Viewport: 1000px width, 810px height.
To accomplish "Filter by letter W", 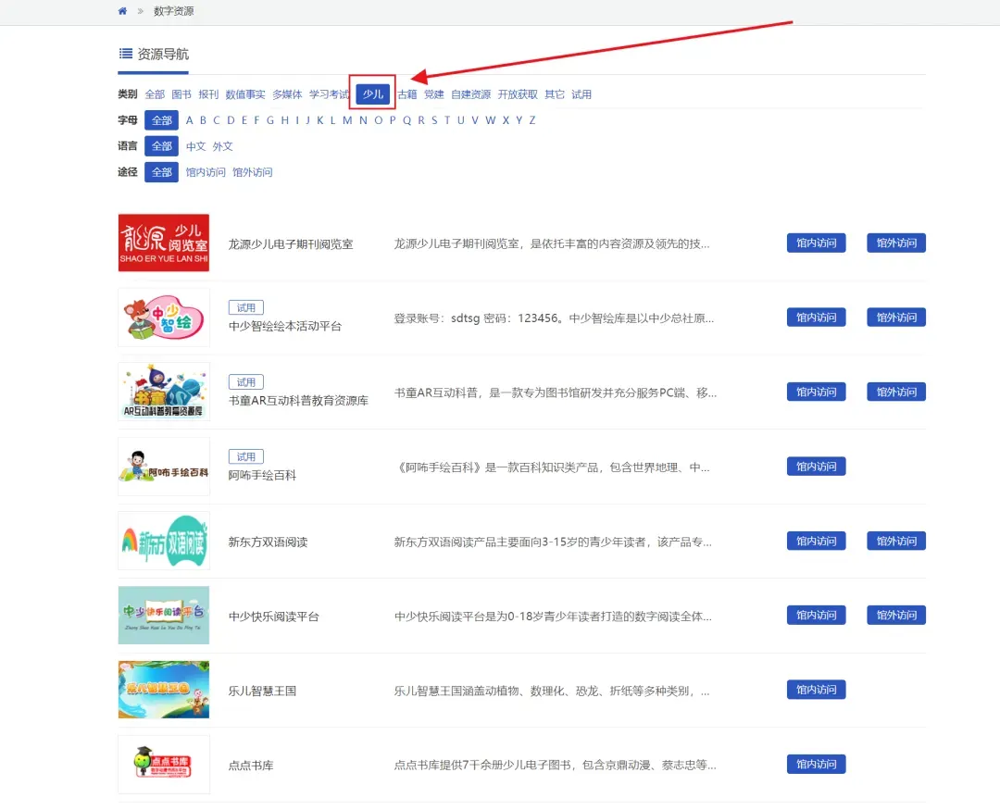I will [491, 120].
